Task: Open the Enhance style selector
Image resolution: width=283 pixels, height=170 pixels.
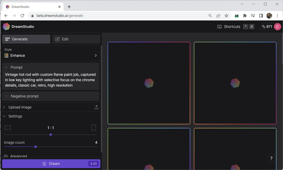Action: coord(51,55)
